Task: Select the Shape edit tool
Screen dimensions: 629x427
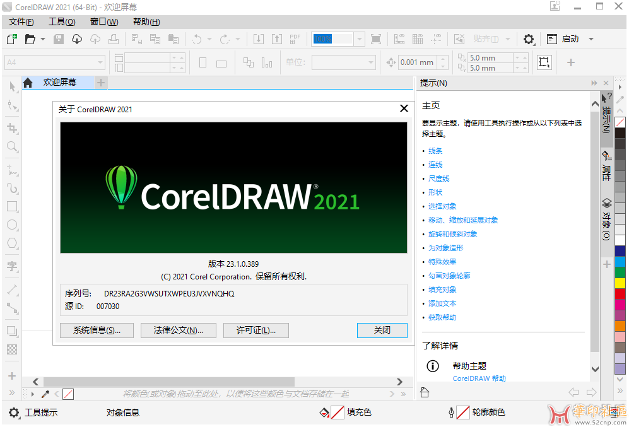Action: coord(13,106)
